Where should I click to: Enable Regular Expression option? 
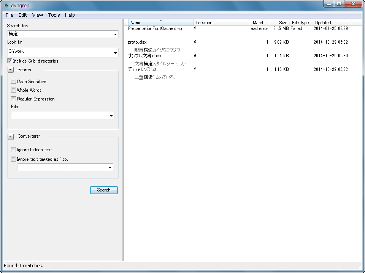[14, 99]
